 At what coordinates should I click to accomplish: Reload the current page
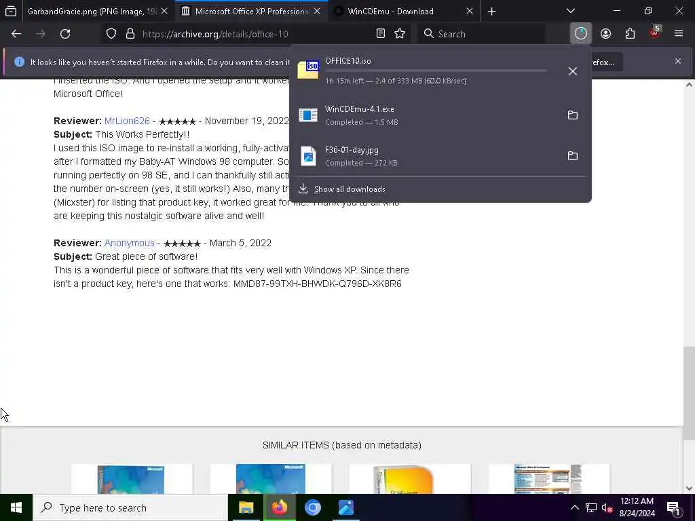(x=65, y=34)
